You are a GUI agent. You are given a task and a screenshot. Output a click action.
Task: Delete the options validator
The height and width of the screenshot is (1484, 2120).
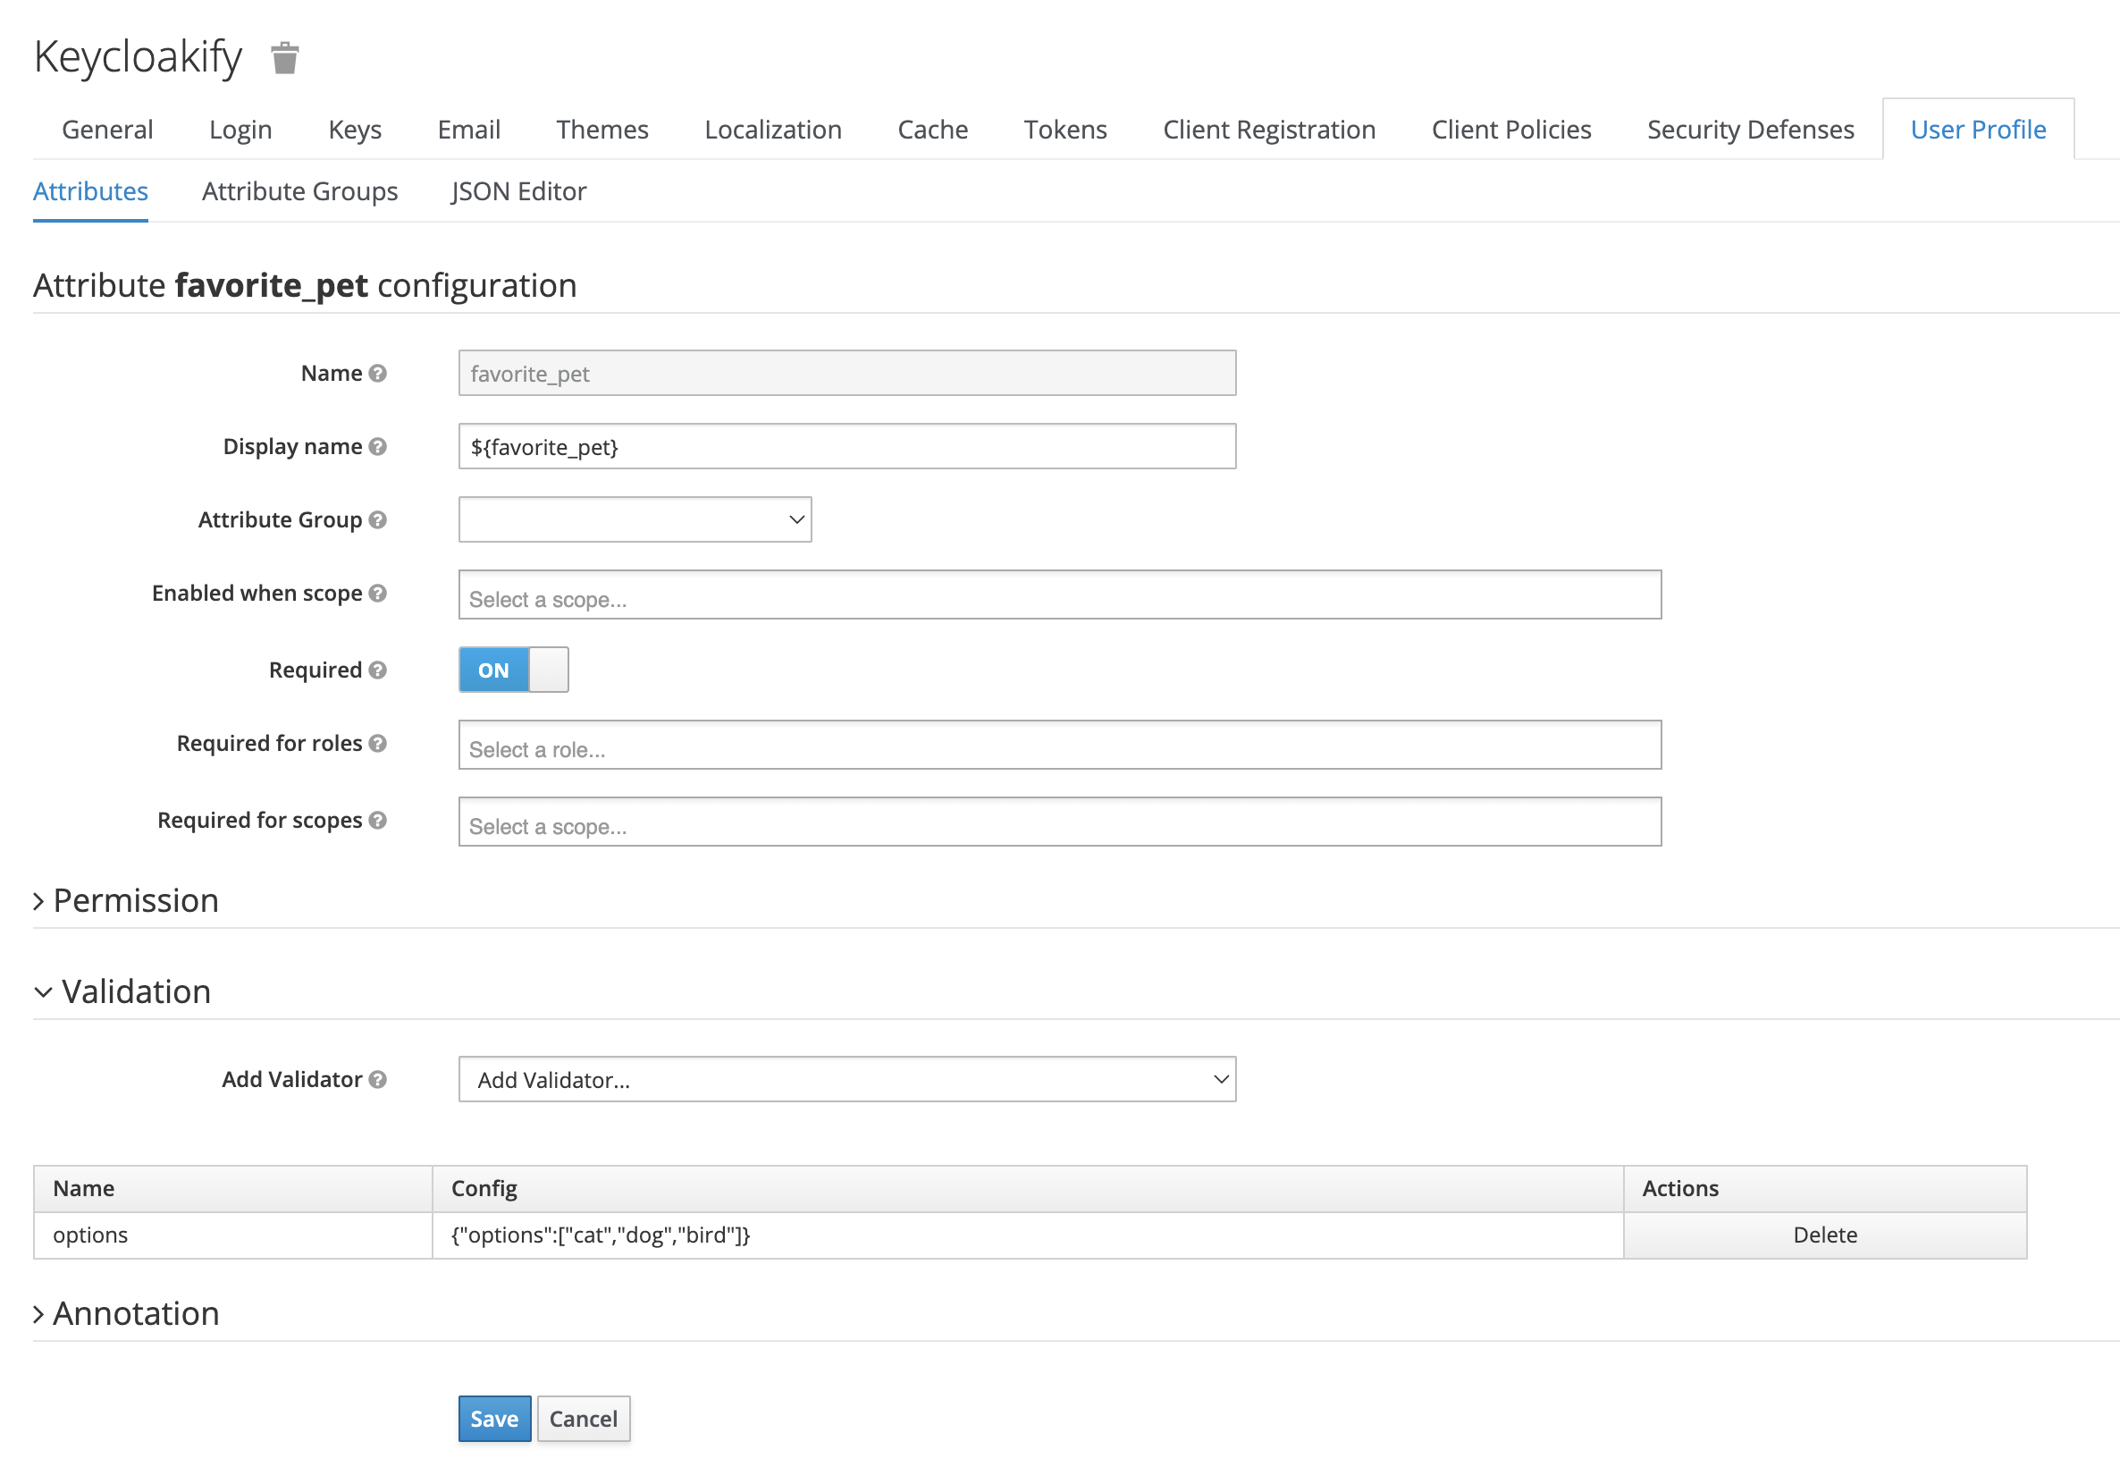(x=1825, y=1235)
